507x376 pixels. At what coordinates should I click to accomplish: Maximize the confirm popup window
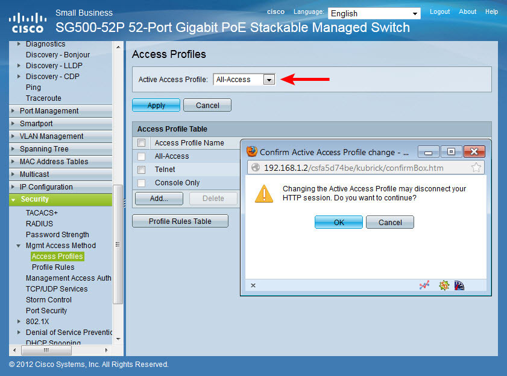pos(451,151)
